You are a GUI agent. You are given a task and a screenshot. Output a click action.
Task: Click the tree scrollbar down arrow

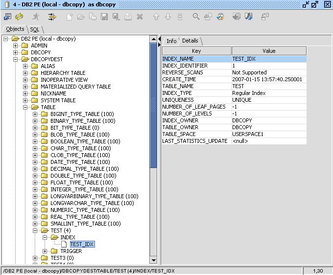point(153,260)
